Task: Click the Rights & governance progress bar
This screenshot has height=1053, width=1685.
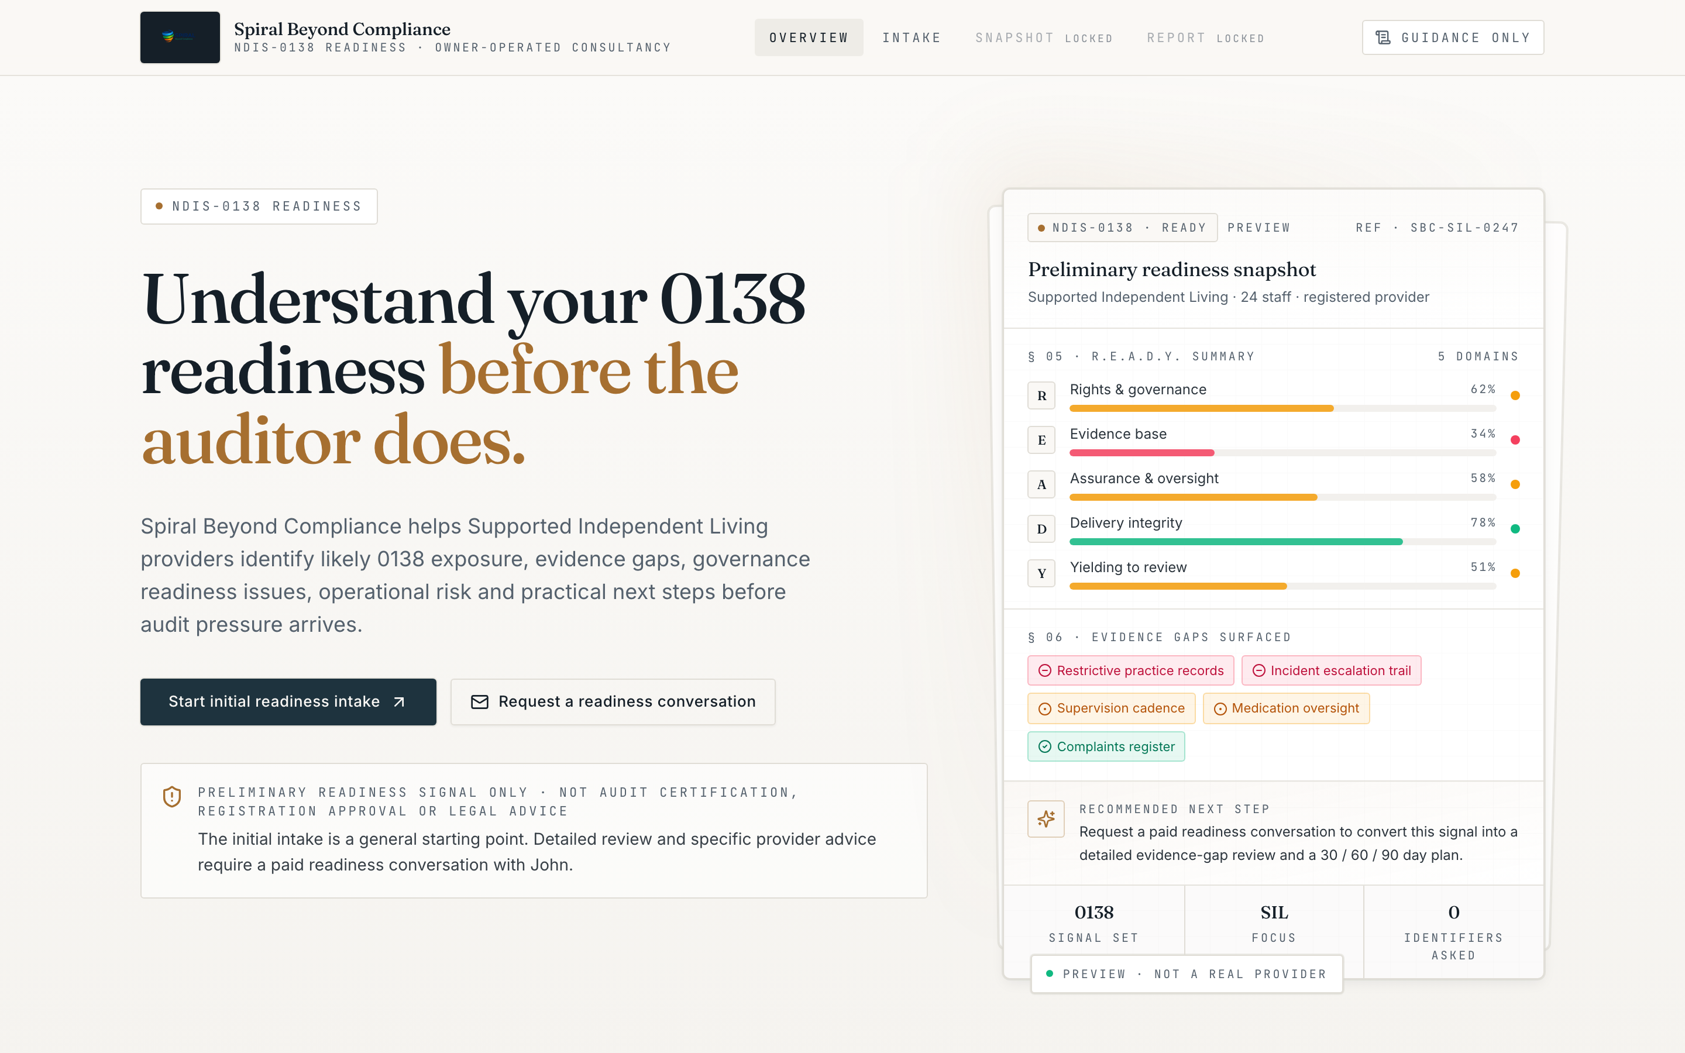Action: pos(1282,409)
